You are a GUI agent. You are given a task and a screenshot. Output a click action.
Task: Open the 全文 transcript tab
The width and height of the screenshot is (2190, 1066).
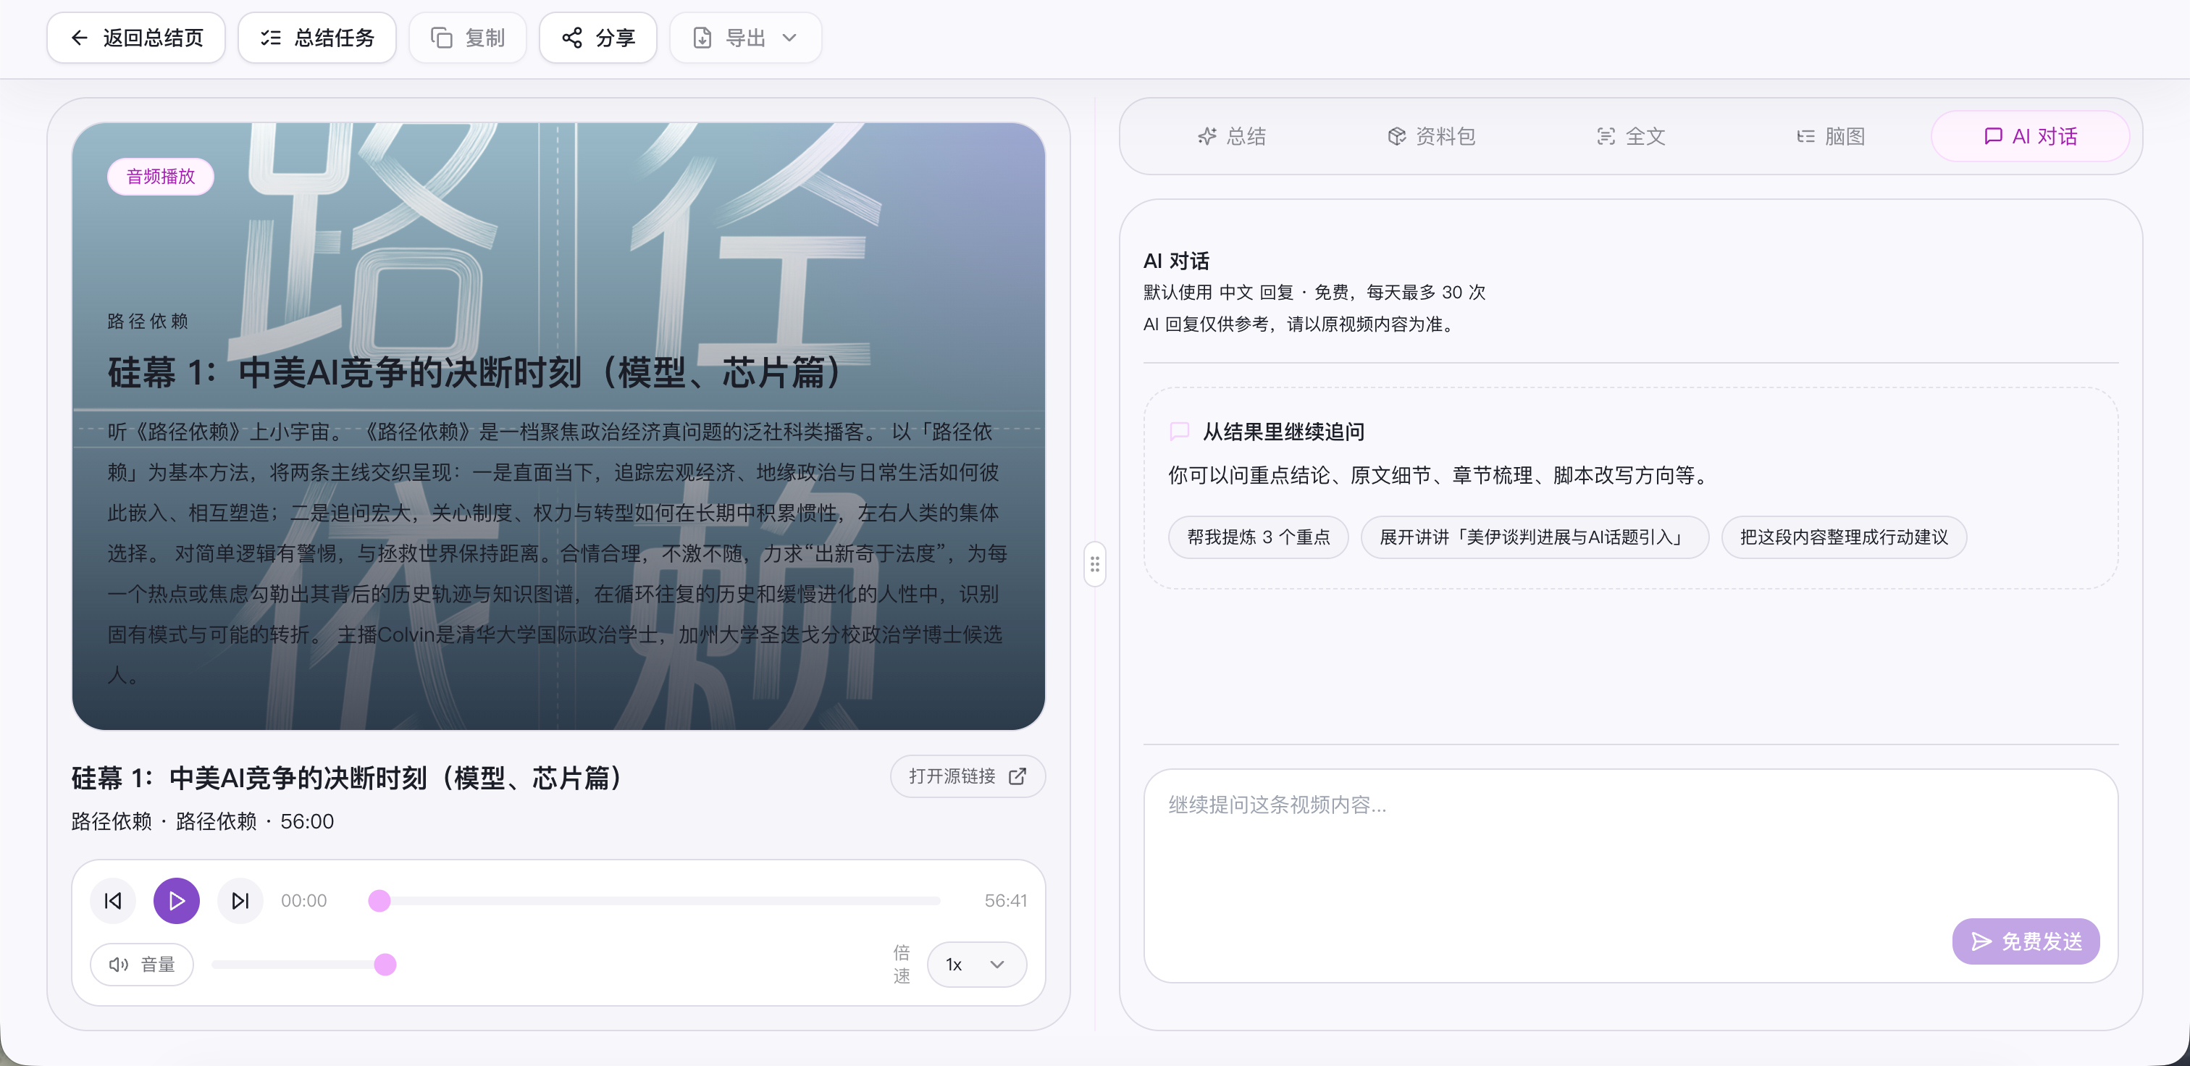pos(1631,136)
